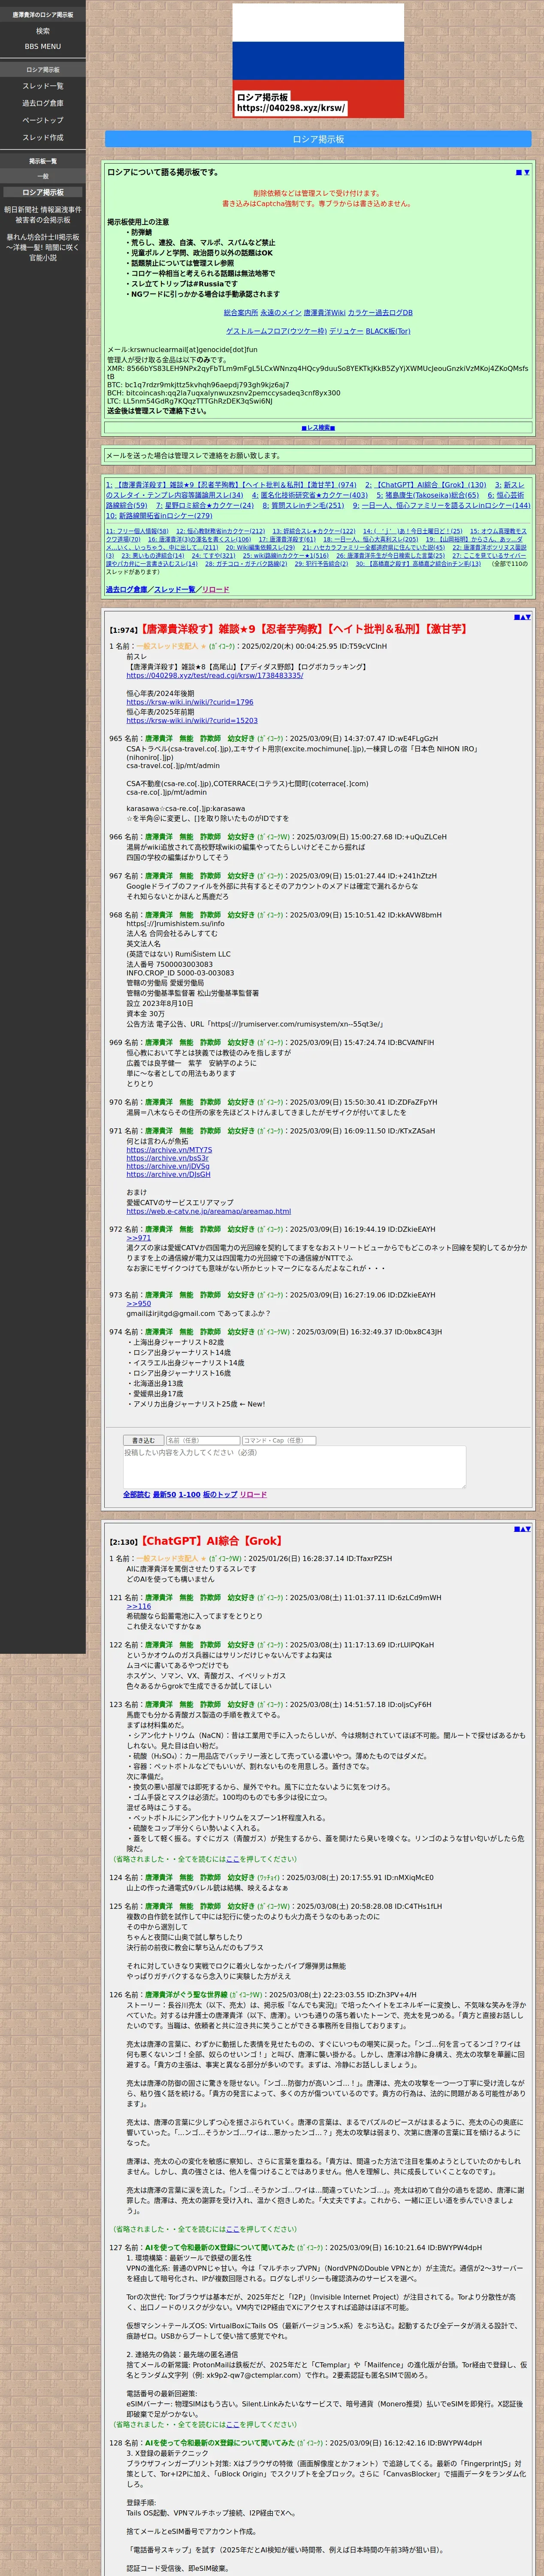Click the >>950 anchor in post 973
Viewport: 544px width, 2576px height.
(138, 1304)
